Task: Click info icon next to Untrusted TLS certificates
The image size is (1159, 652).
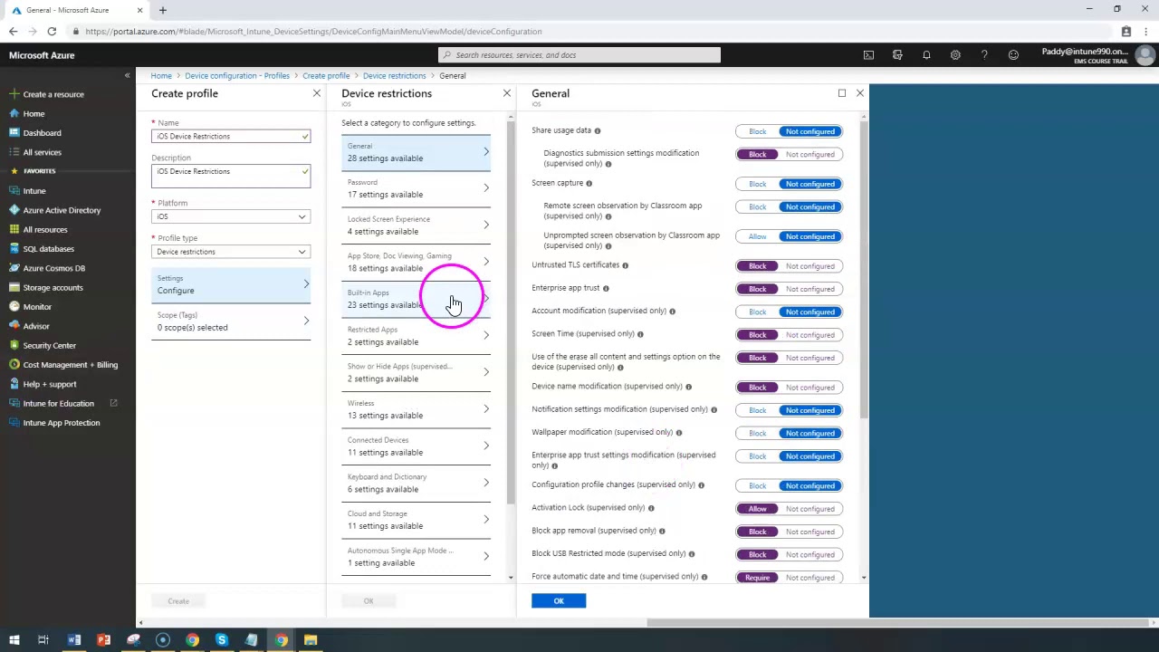Action: point(625,265)
